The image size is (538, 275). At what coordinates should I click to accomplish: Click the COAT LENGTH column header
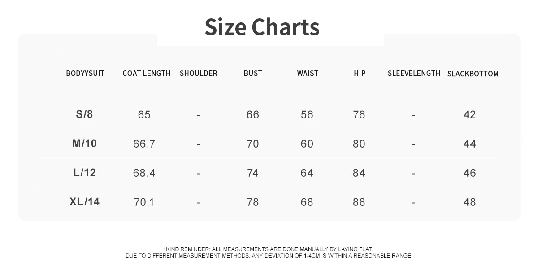click(x=146, y=73)
